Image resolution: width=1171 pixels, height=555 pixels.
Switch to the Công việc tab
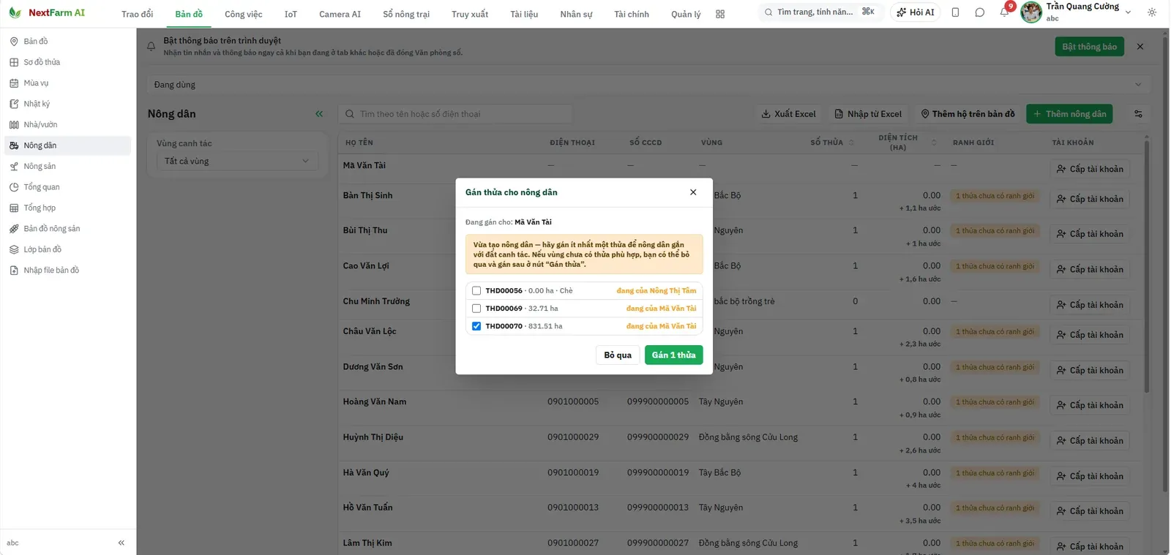pos(243,15)
